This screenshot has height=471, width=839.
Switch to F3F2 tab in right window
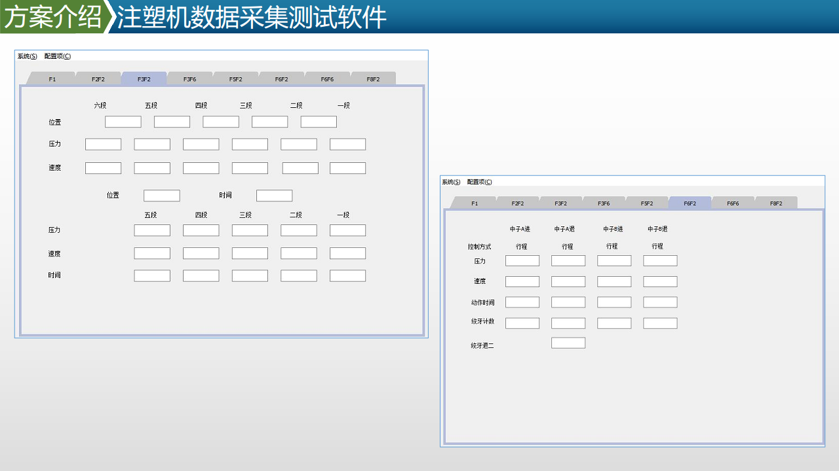pos(561,203)
